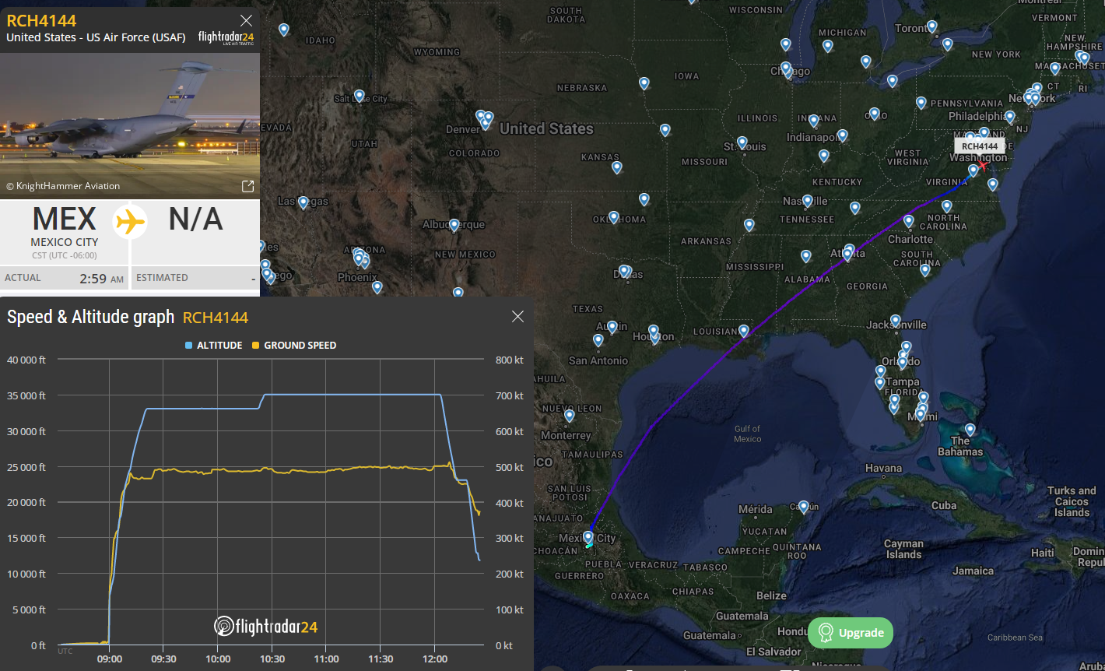Open the Austin airport pin
Image resolution: width=1105 pixels, height=671 pixels.
pos(612,326)
